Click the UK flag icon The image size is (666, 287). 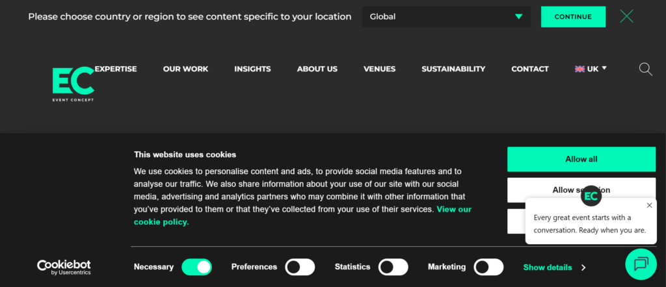[579, 69]
